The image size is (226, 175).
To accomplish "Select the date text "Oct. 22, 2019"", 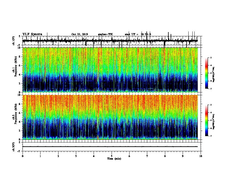I will tap(80, 34).
